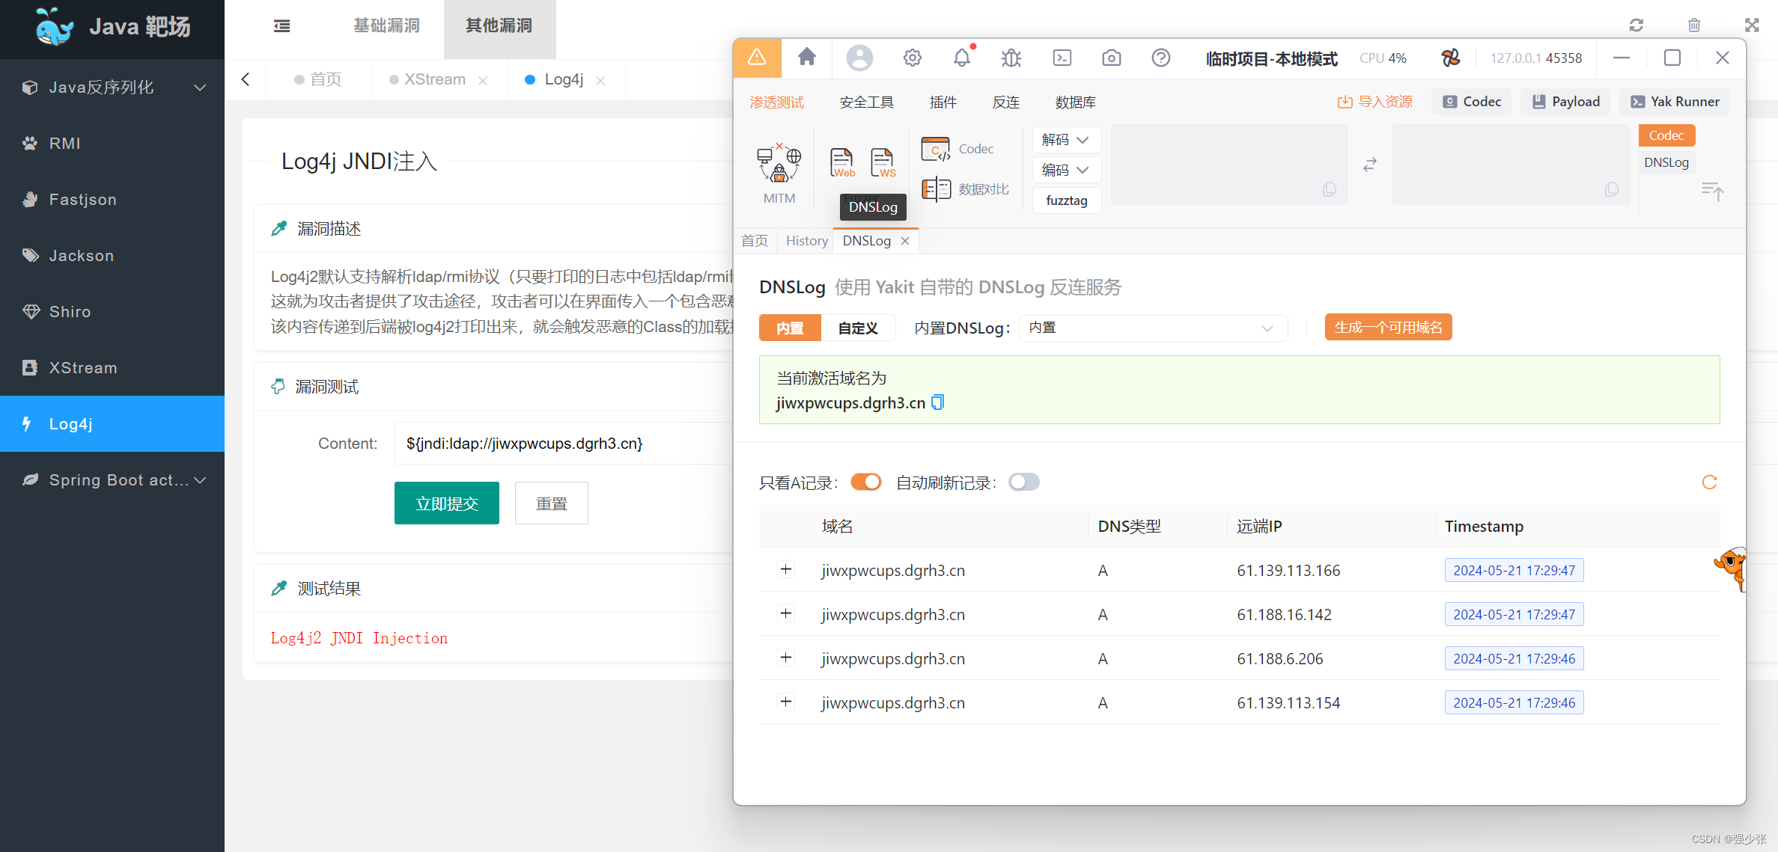Expand the row with IP 61.139.113.166
Screen dimensions: 1778x852
(x=786, y=570)
